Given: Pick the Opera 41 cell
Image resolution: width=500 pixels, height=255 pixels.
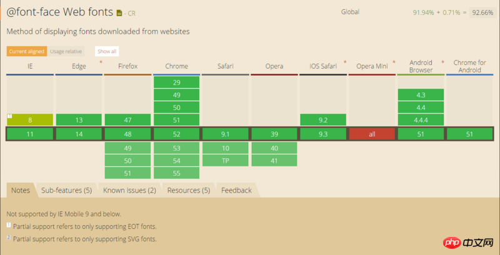Looking at the screenshot, I should pos(274,161).
